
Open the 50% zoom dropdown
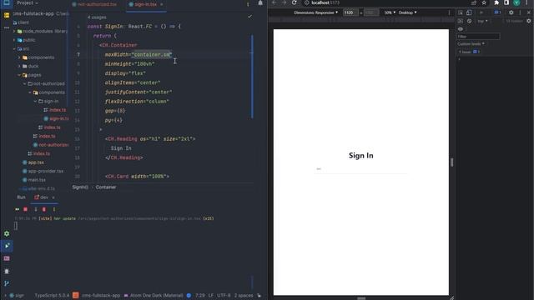(390, 12)
